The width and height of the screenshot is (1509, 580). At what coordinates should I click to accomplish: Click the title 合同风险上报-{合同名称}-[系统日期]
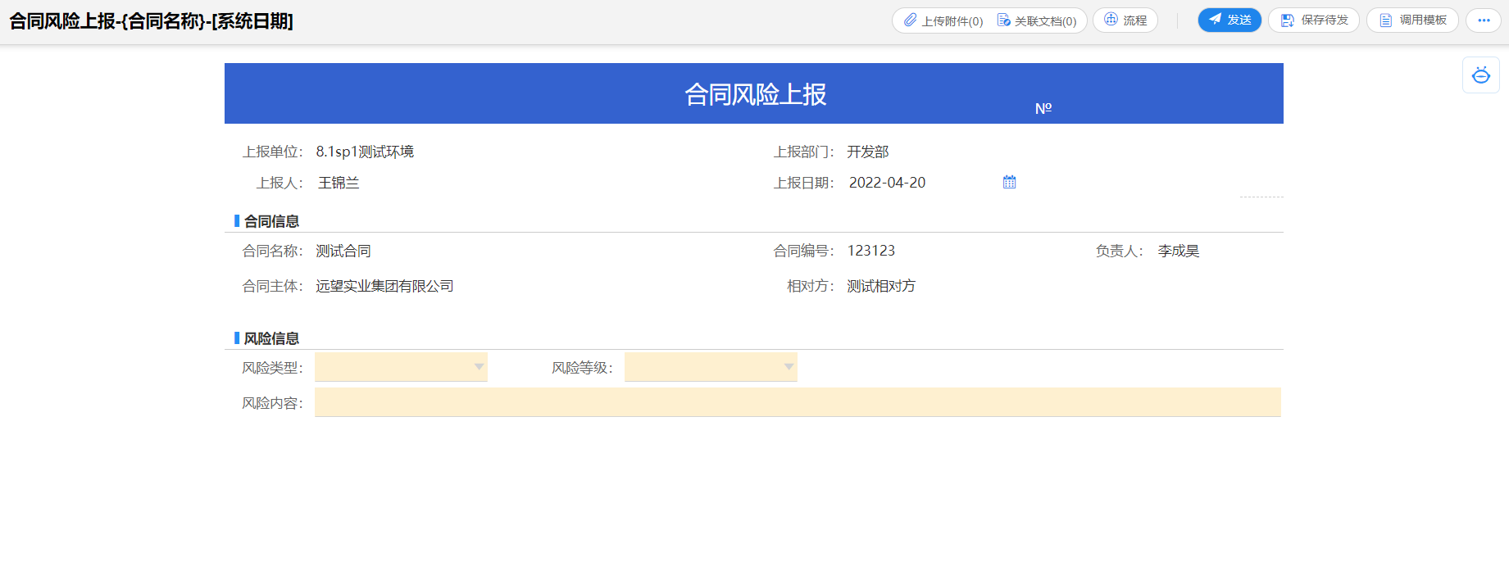coord(151,21)
